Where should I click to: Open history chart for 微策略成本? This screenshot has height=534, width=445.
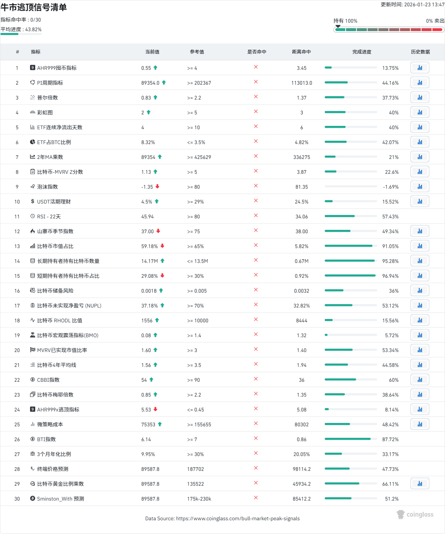point(420,424)
